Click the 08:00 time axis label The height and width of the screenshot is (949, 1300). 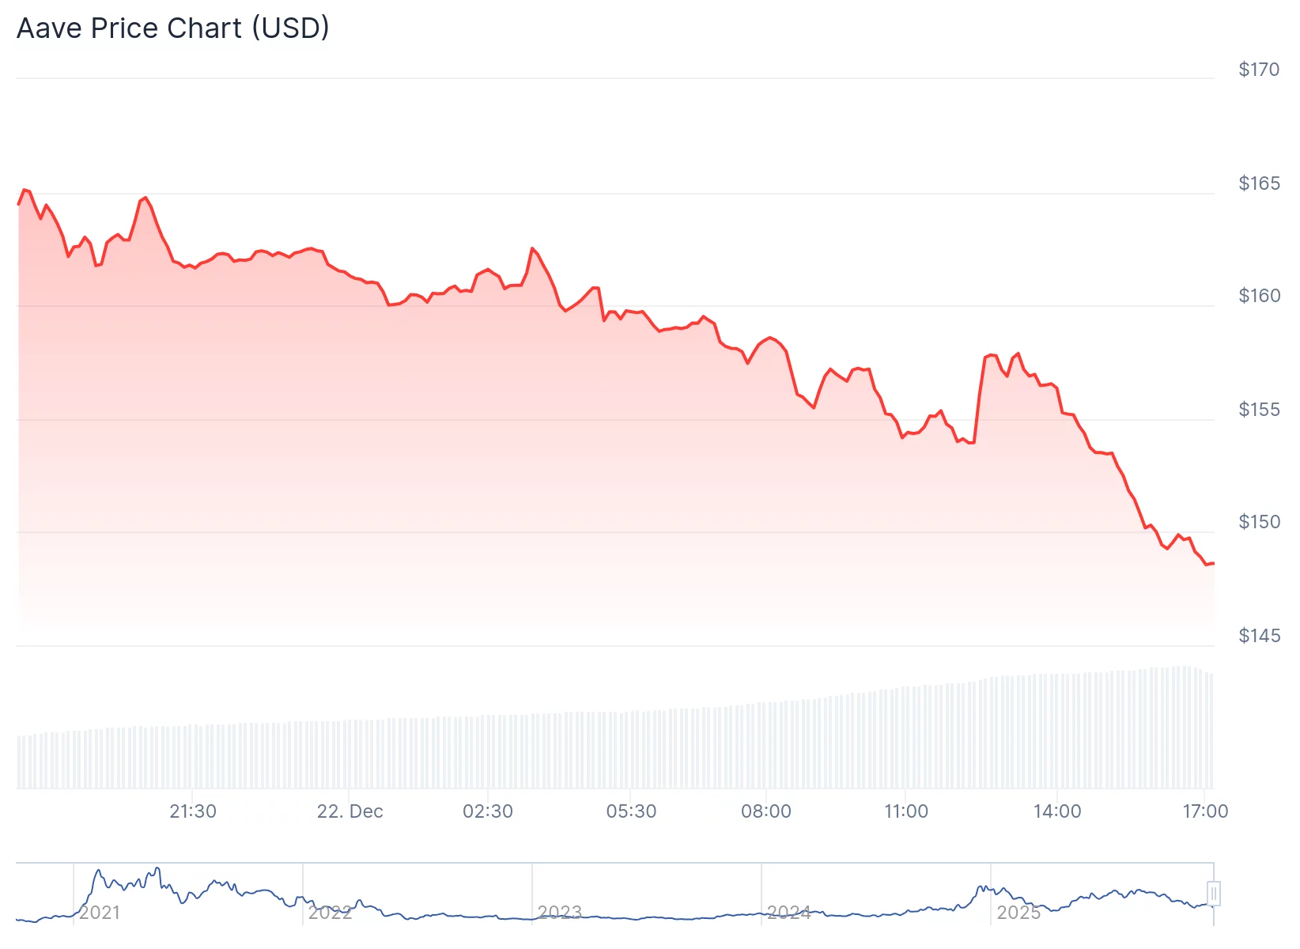[765, 811]
